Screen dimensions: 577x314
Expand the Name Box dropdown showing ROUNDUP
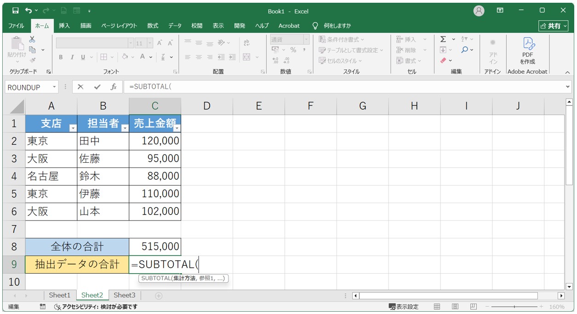[55, 87]
